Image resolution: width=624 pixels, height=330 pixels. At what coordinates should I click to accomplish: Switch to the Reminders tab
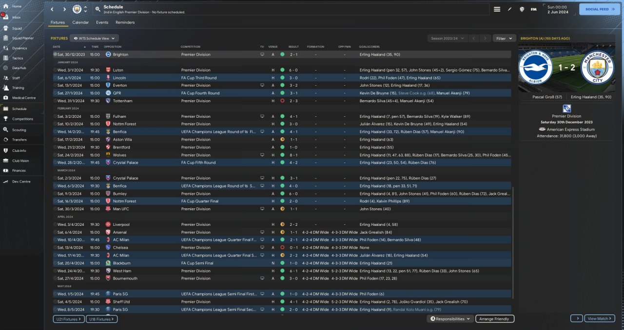point(125,22)
